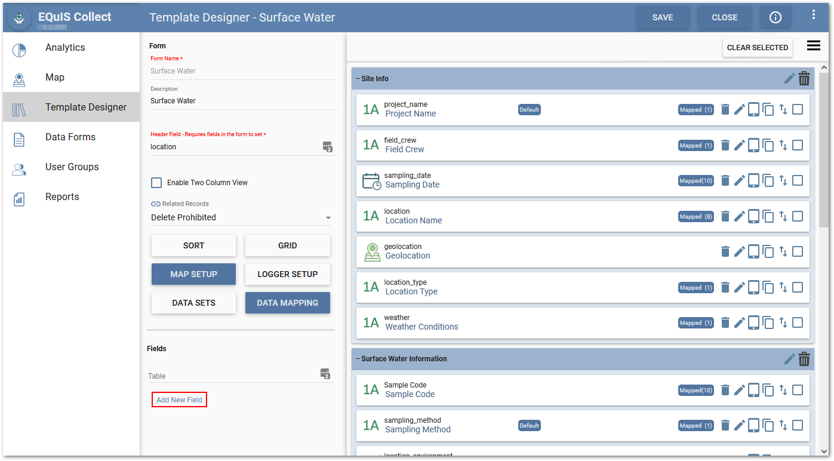
Task: Click the reorder arrows icon for geolocation
Action: click(783, 251)
